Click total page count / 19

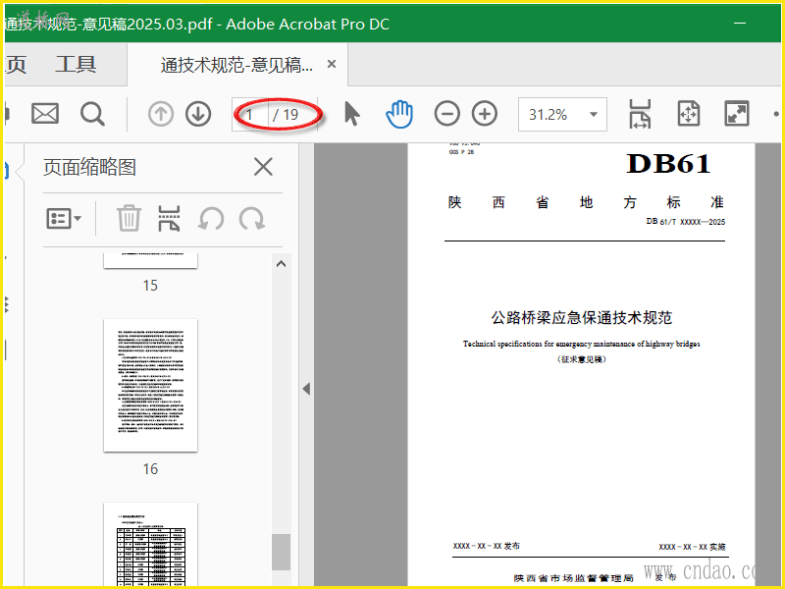[x=286, y=115]
